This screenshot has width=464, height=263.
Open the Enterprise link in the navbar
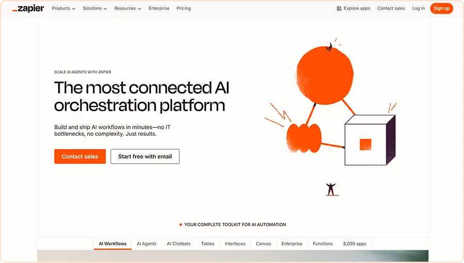point(159,8)
